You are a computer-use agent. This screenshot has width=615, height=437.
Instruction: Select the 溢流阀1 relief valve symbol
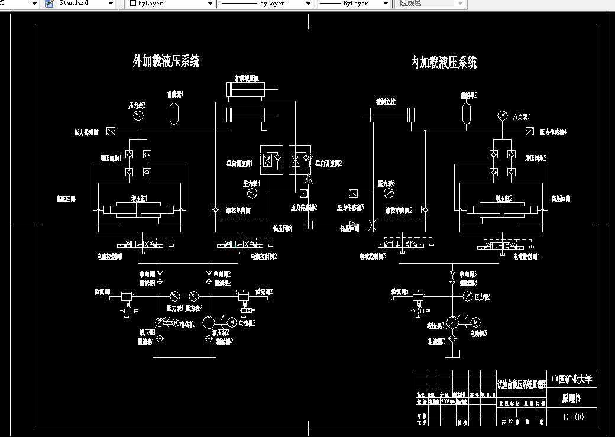(x=127, y=296)
